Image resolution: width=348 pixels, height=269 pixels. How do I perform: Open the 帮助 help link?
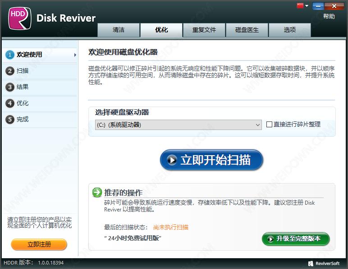[329, 16]
